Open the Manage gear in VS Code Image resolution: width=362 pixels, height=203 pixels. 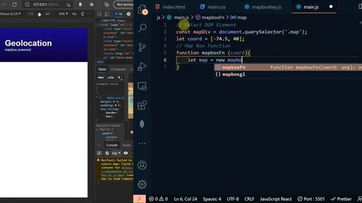coord(142,184)
